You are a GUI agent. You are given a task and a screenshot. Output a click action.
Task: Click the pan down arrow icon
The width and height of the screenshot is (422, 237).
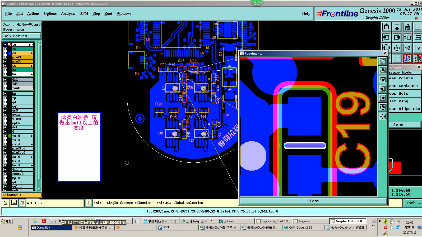397,27
